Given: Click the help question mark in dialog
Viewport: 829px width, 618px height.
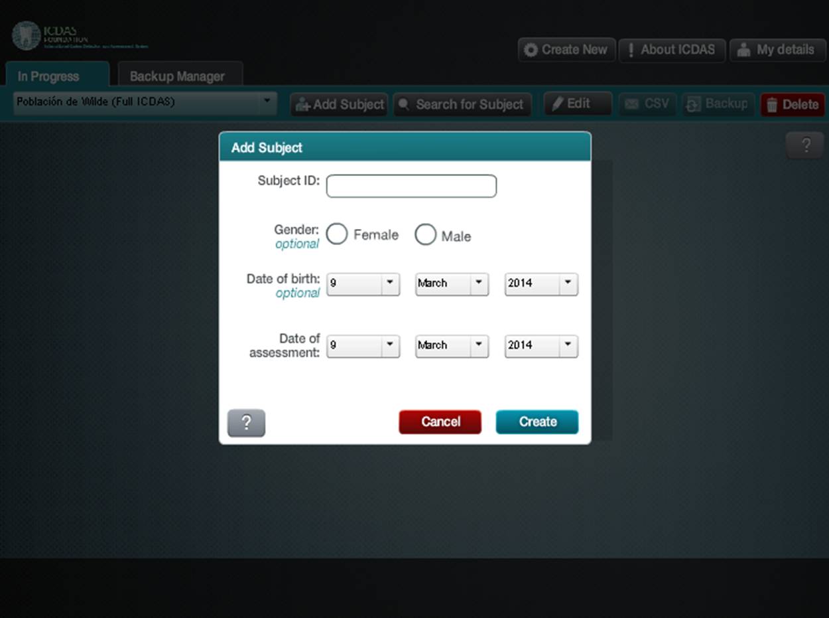Looking at the screenshot, I should [x=246, y=423].
